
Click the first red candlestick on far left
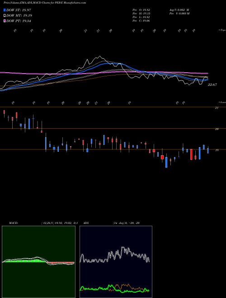(4, 112)
